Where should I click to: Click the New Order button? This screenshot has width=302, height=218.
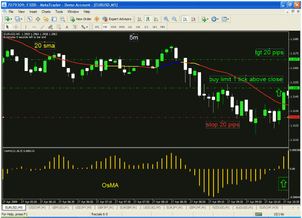tap(81, 19)
